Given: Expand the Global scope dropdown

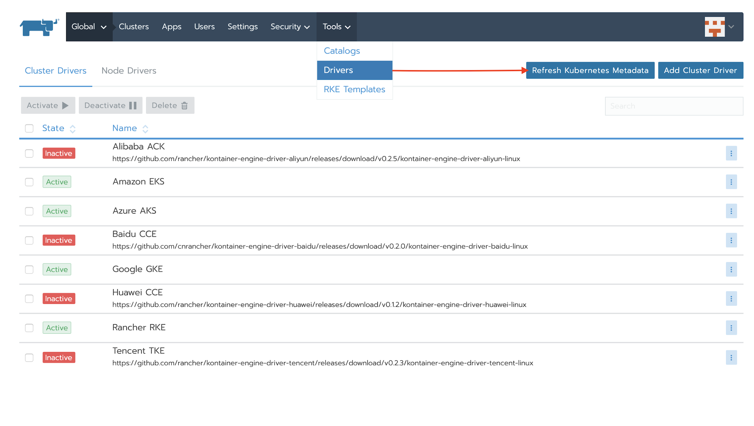Looking at the screenshot, I should (x=89, y=27).
